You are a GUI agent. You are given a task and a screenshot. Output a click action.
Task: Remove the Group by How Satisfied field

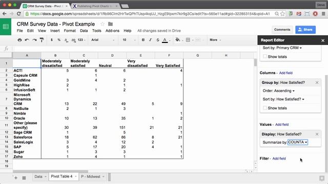[x=317, y=83]
